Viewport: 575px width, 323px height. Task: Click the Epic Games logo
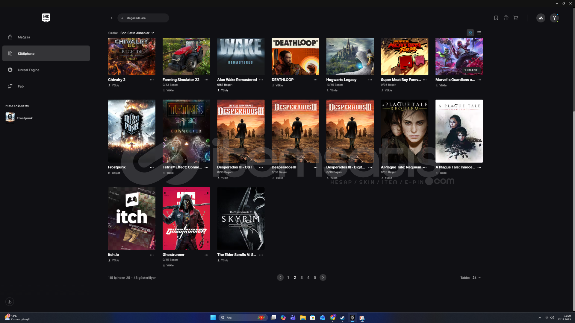(x=46, y=18)
